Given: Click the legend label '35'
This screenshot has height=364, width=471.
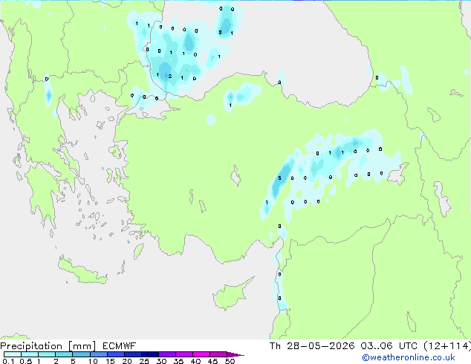Looking at the screenshot, I should [178, 361].
